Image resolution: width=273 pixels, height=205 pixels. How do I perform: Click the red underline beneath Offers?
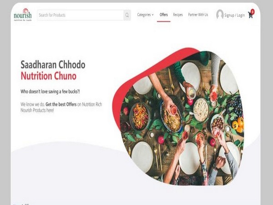164,21
